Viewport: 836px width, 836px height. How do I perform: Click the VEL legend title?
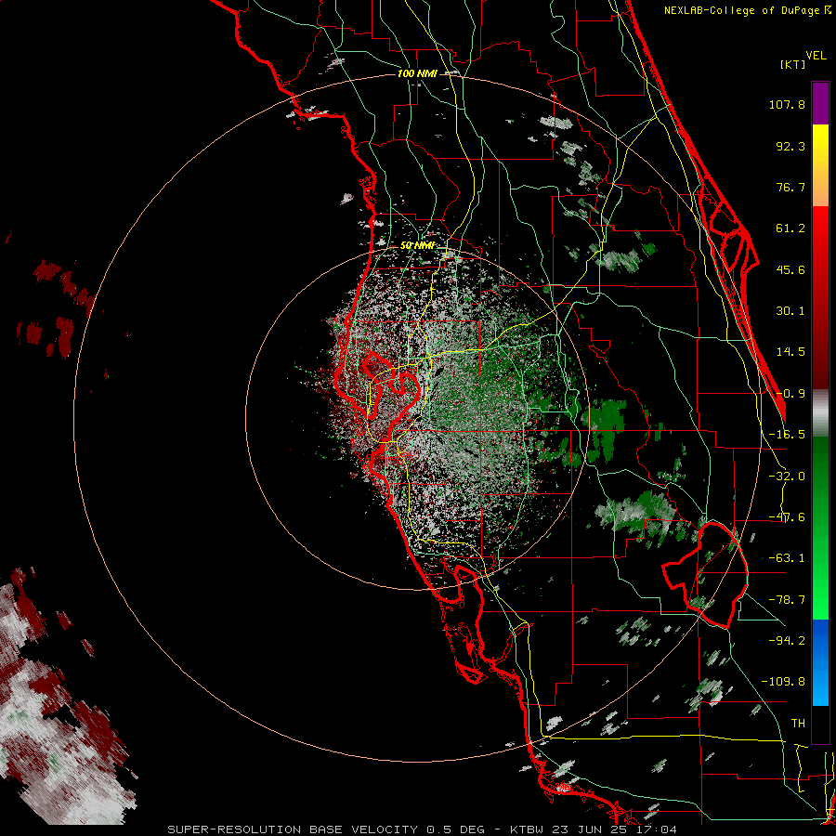[x=816, y=56]
